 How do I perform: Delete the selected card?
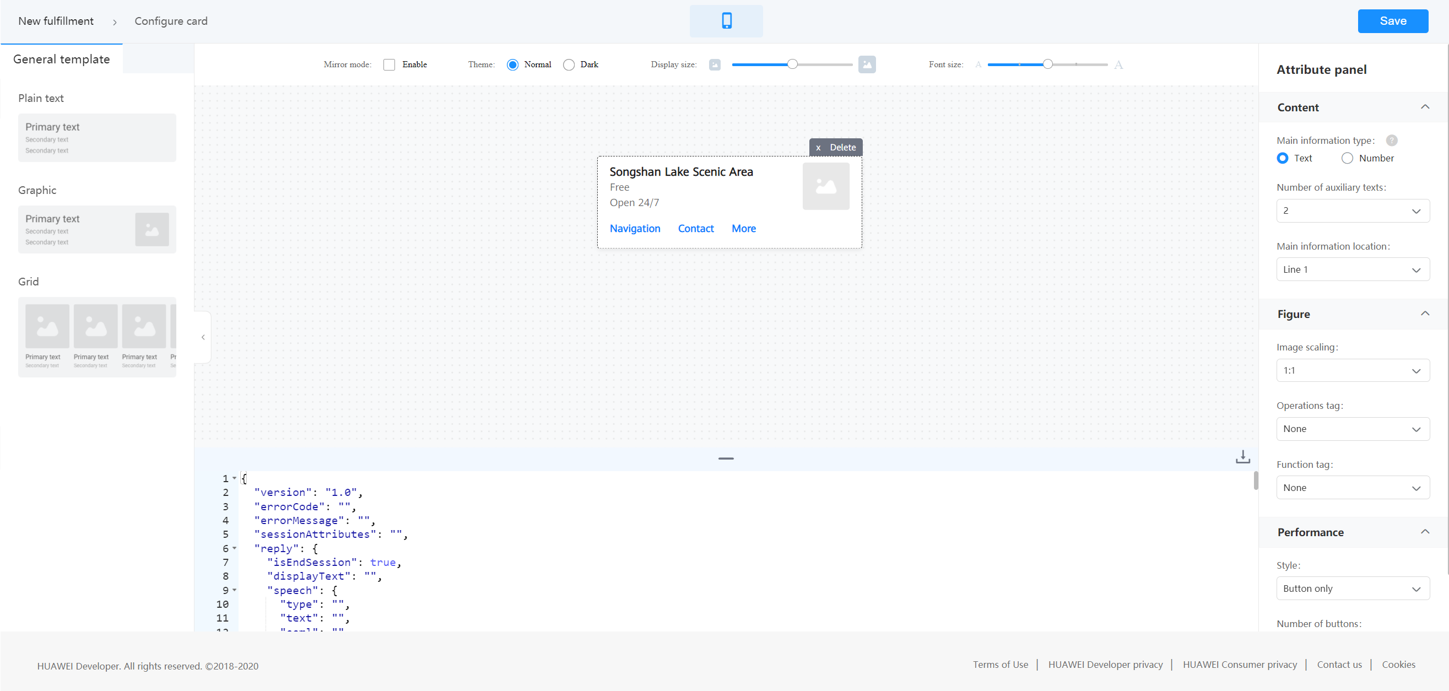click(836, 148)
